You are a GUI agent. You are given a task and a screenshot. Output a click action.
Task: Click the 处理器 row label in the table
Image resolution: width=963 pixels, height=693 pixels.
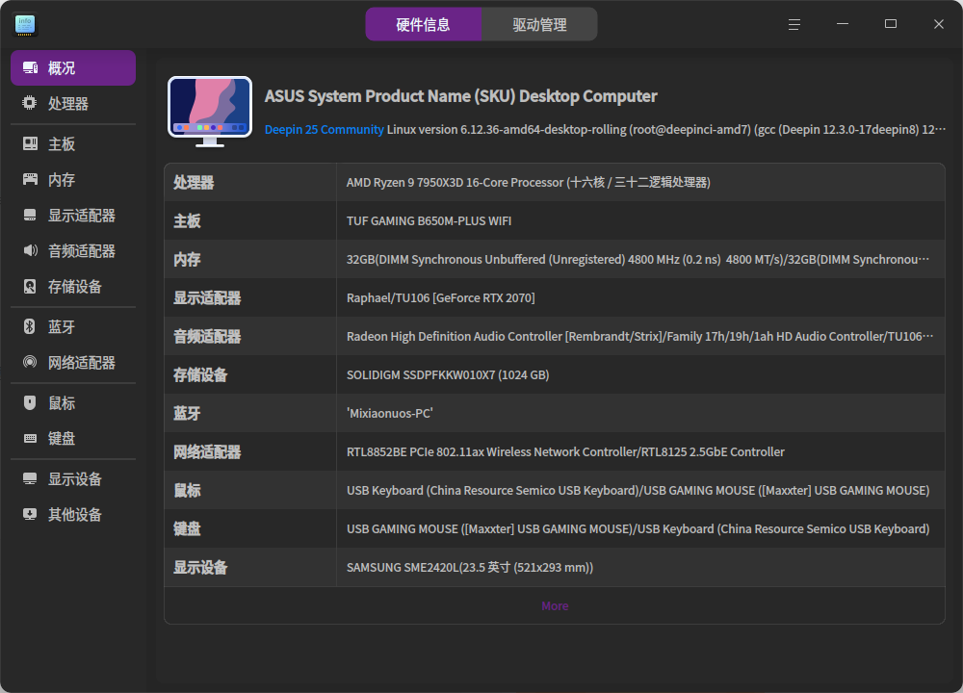pyautogui.click(x=194, y=182)
